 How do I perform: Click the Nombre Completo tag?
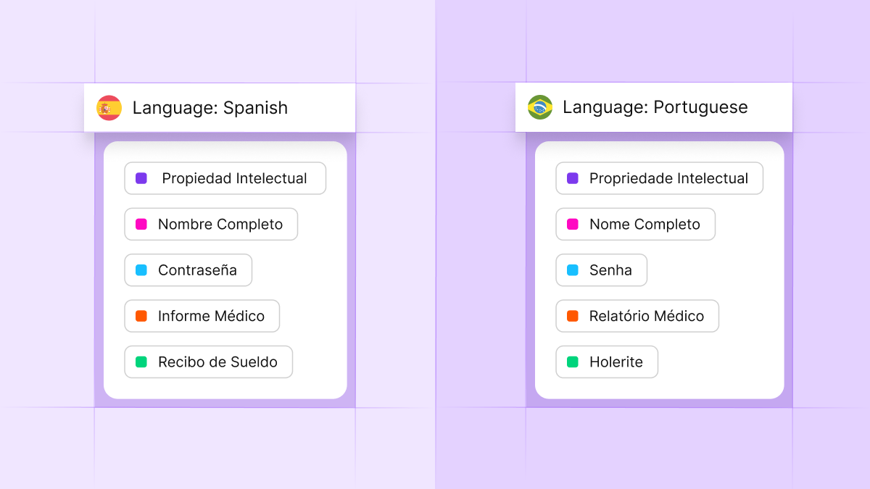coord(211,224)
